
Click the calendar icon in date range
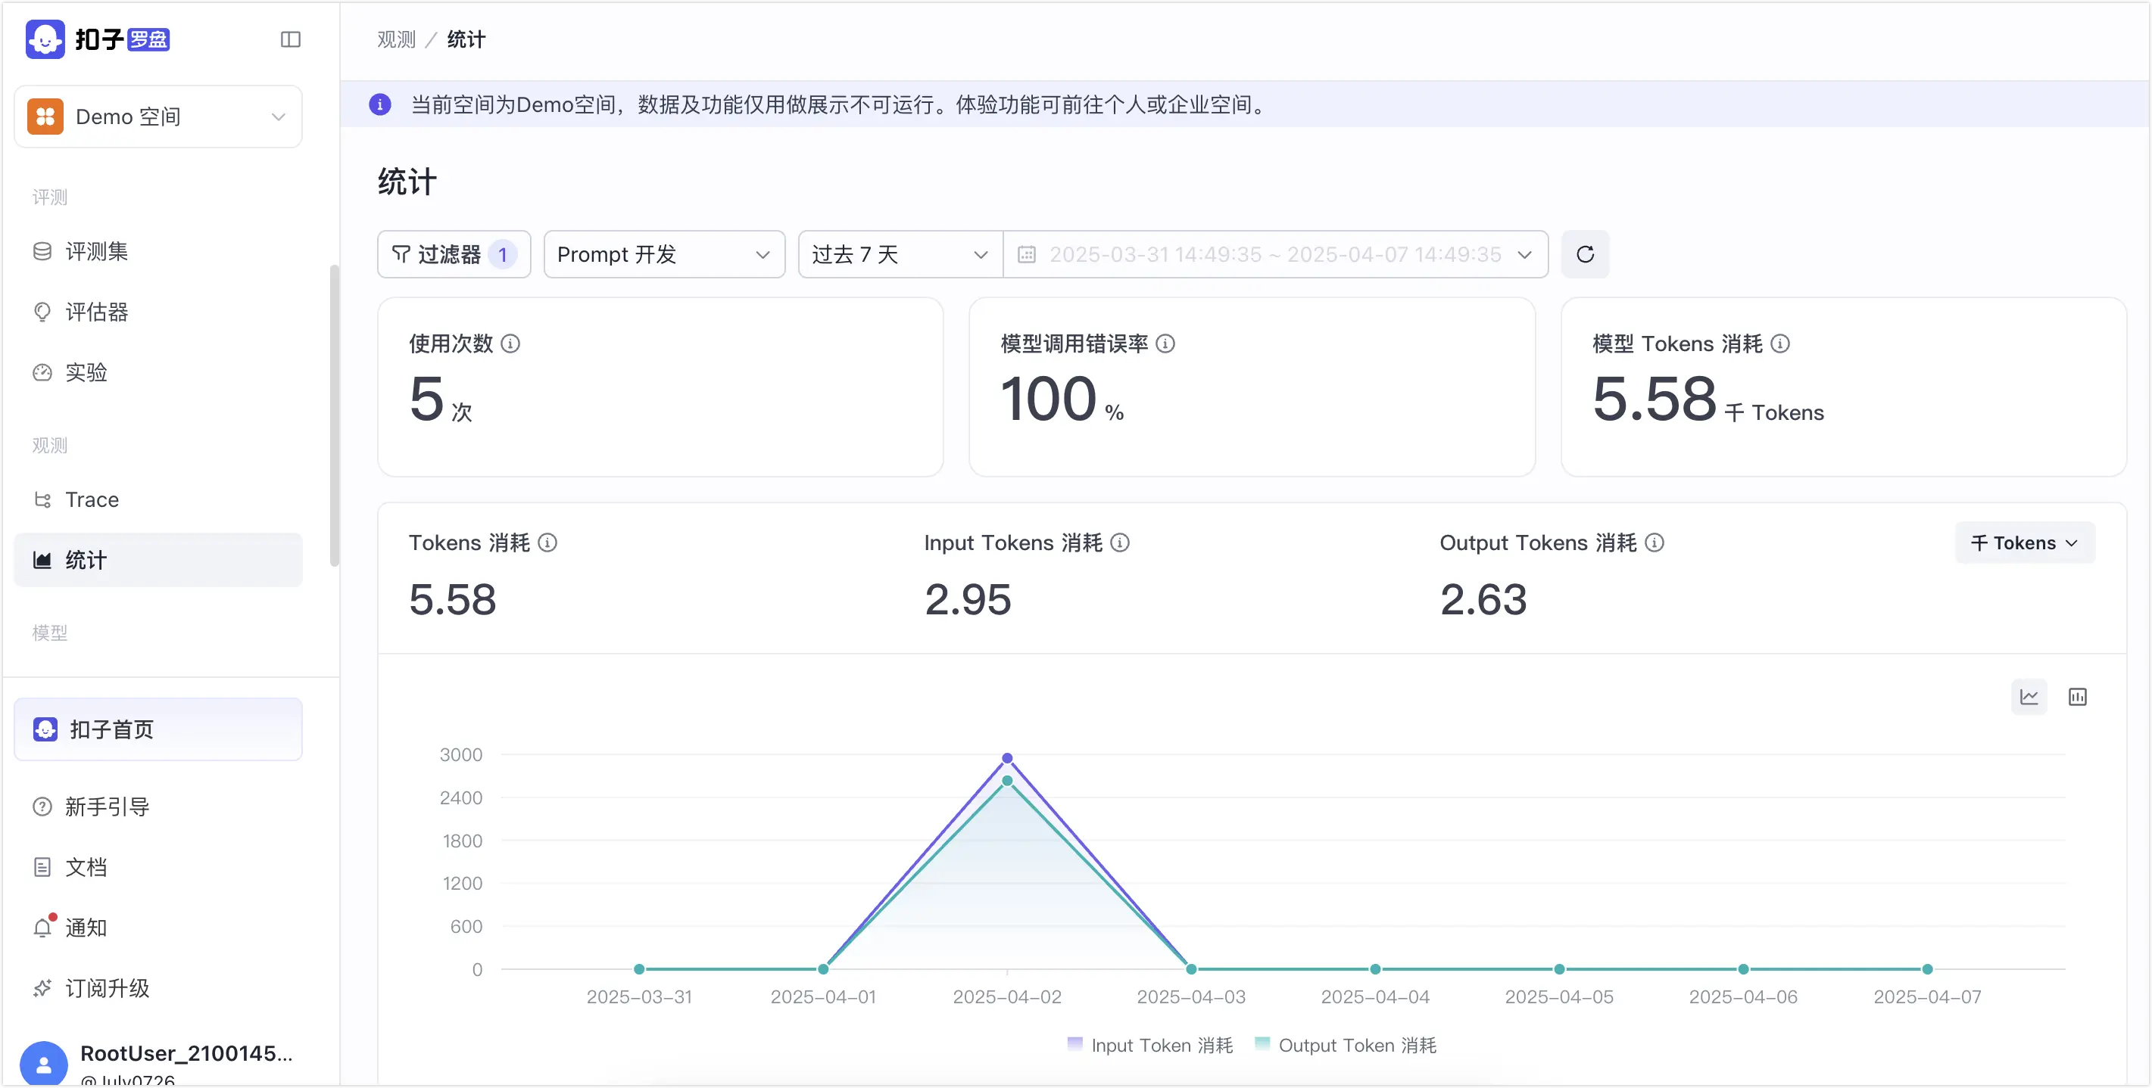tap(1027, 253)
